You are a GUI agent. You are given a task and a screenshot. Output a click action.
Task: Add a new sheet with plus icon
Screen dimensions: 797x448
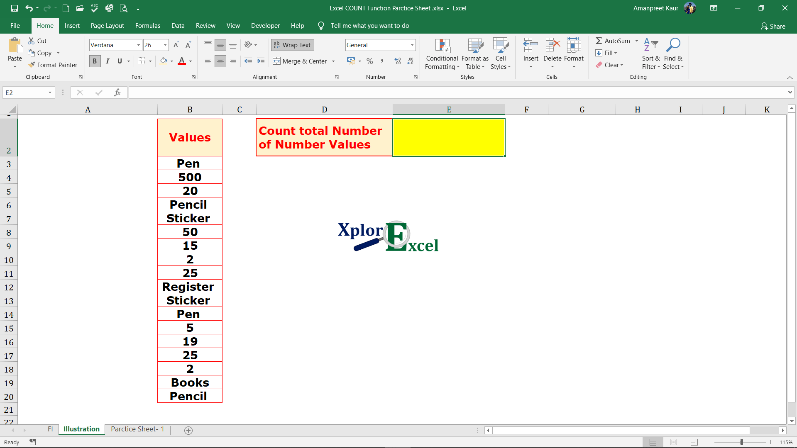tap(188, 430)
